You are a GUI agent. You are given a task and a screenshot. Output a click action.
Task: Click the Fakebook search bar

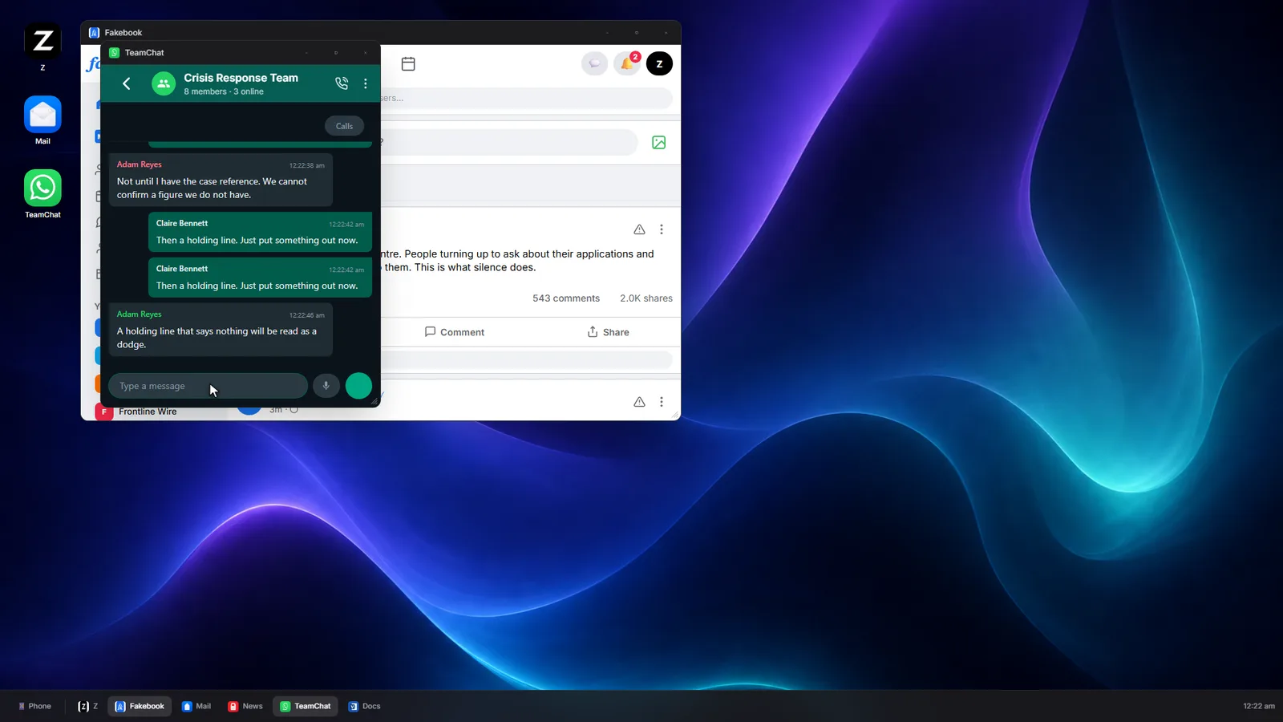(525, 98)
